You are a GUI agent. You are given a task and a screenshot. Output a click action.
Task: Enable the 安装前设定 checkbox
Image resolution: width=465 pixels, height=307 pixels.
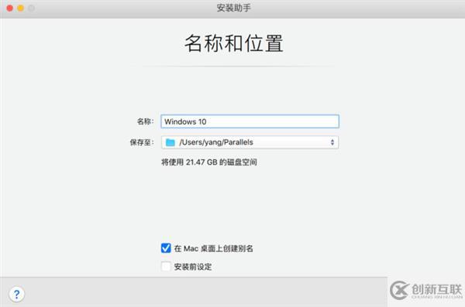point(166,267)
